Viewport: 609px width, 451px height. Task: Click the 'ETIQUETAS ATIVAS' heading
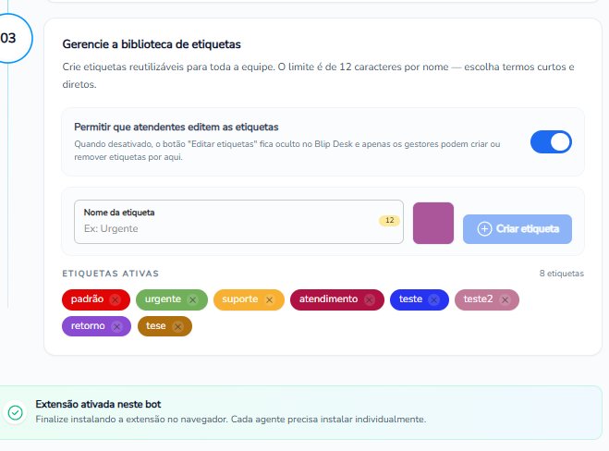tap(111, 274)
